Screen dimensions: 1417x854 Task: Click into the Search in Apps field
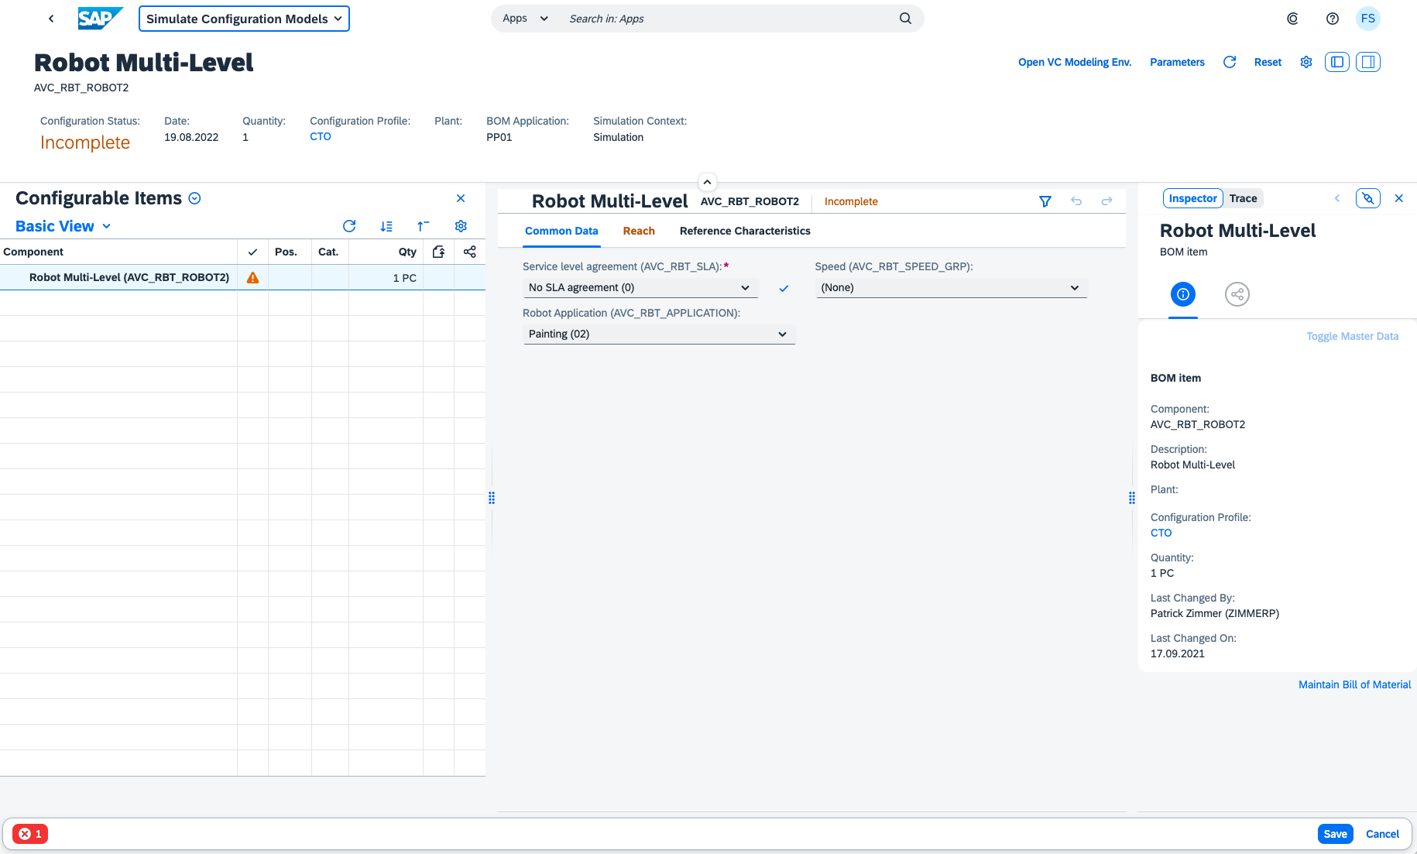click(x=728, y=19)
